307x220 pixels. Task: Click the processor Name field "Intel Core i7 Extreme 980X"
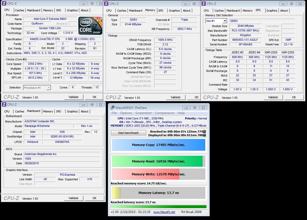[x=50, y=19]
